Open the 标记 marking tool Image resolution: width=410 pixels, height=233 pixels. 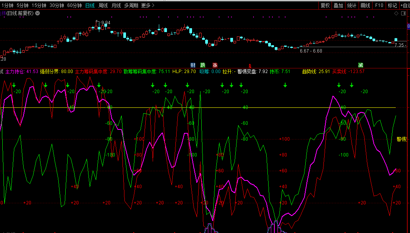click(x=392, y=5)
